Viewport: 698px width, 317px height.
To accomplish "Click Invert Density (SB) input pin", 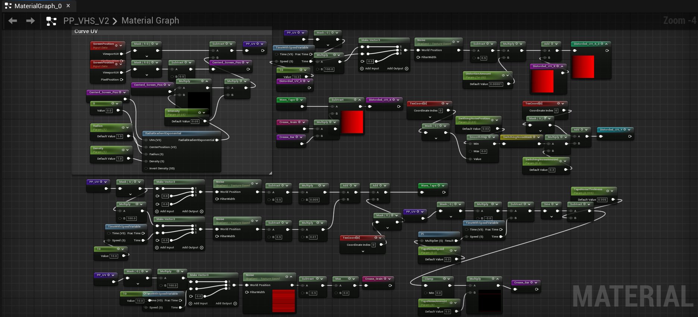I will point(146,169).
